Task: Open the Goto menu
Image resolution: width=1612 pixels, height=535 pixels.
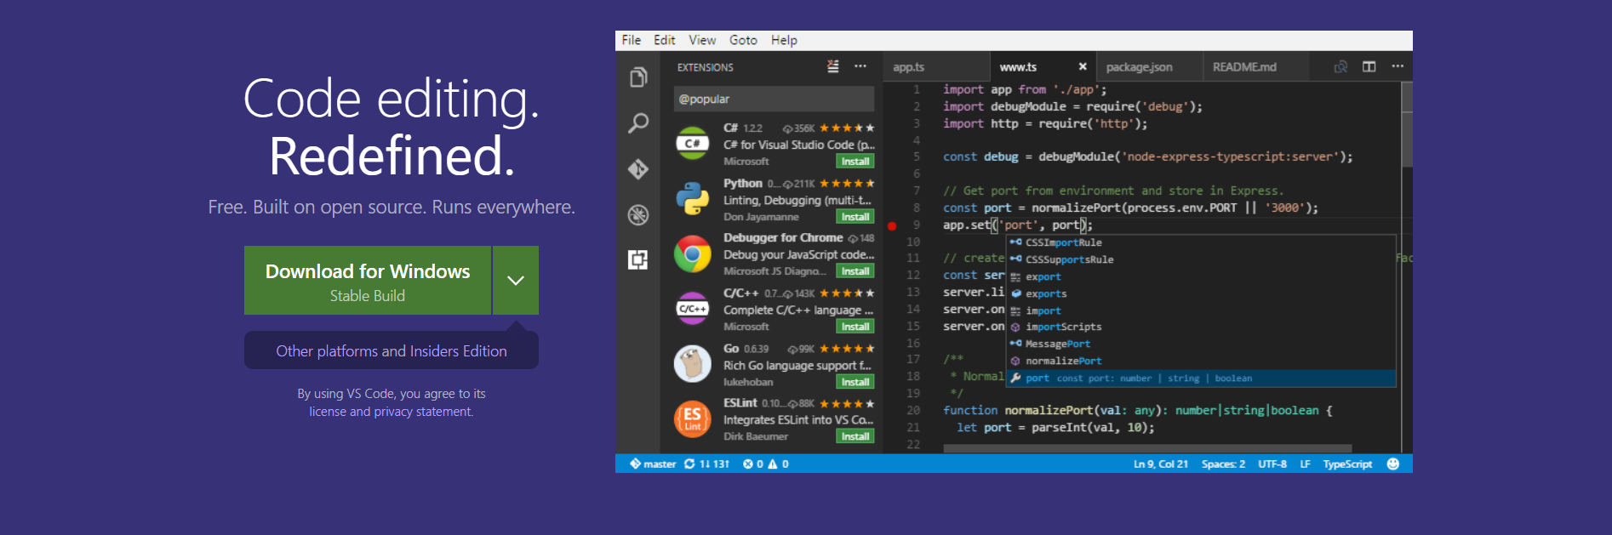Action: point(743,40)
